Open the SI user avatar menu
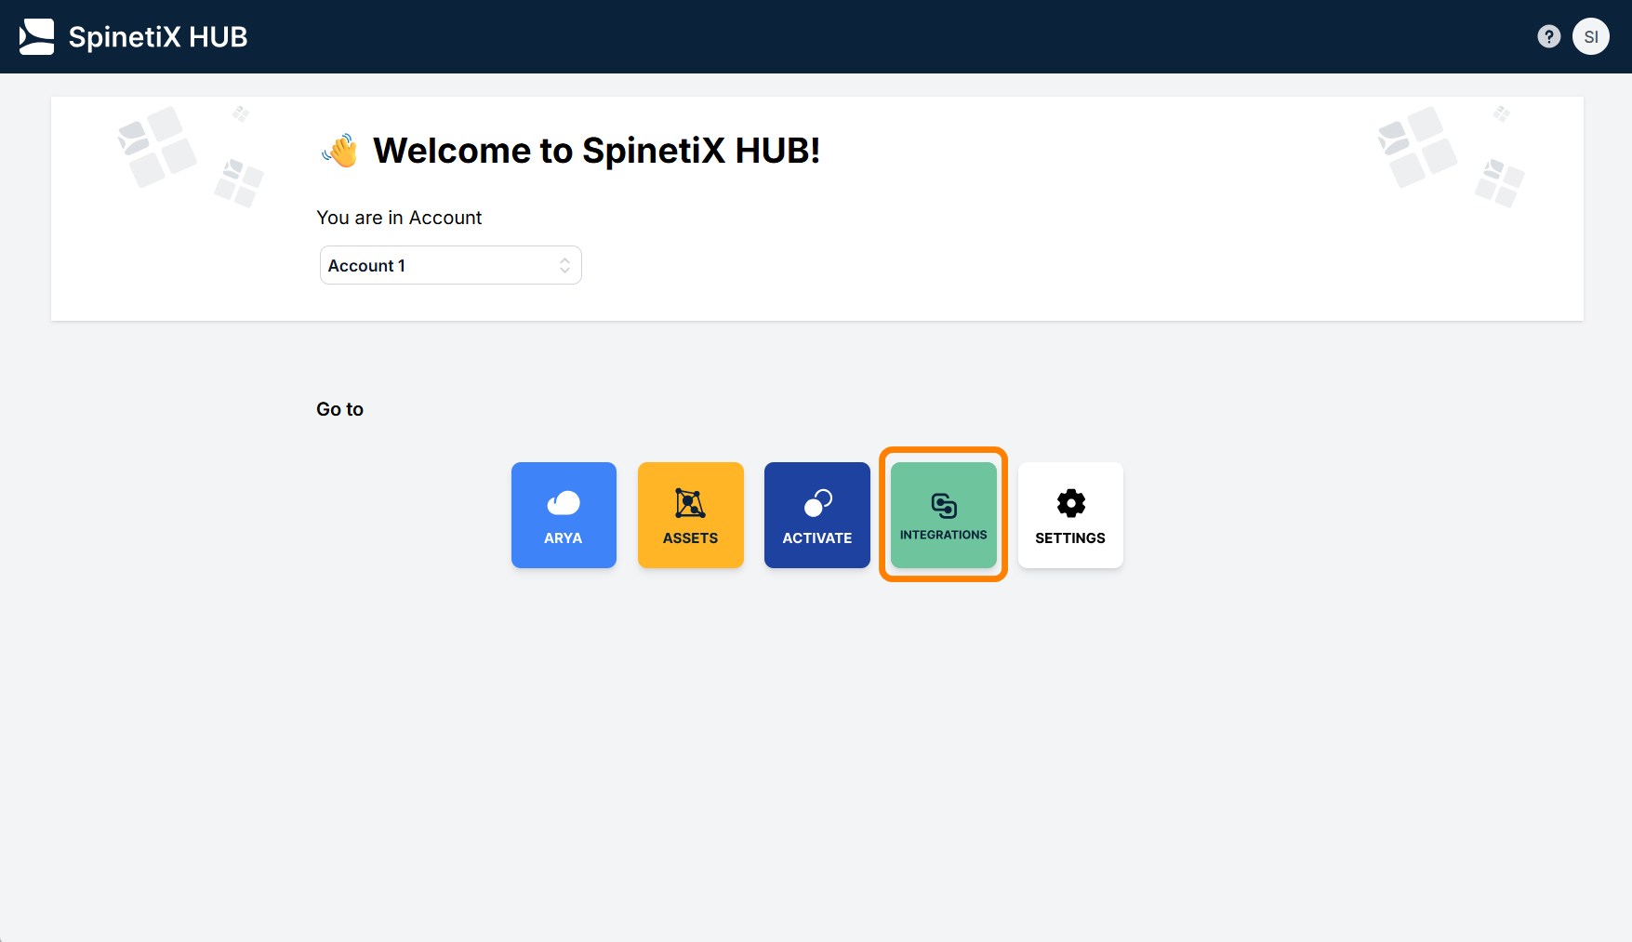1632x942 pixels. pos(1591,36)
